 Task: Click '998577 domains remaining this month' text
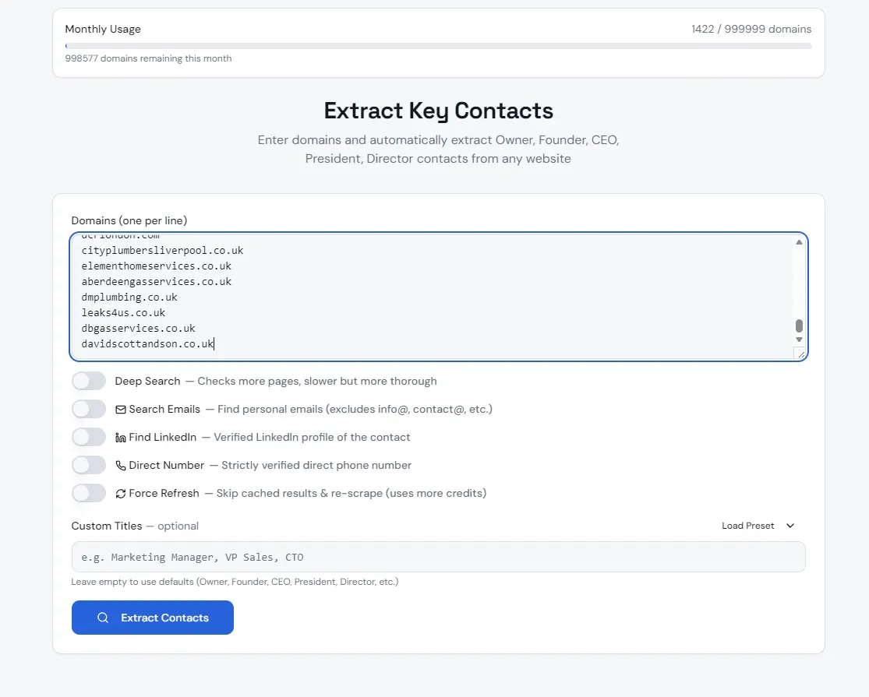[x=148, y=58]
